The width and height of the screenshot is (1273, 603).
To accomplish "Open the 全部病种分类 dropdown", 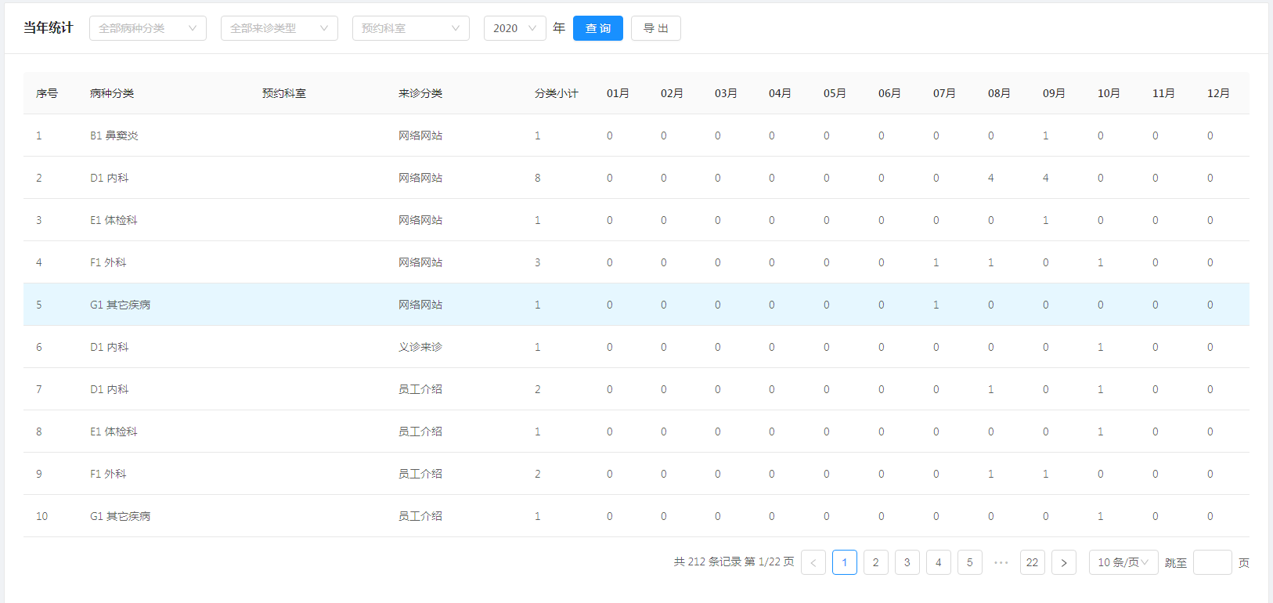I will [x=148, y=28].
